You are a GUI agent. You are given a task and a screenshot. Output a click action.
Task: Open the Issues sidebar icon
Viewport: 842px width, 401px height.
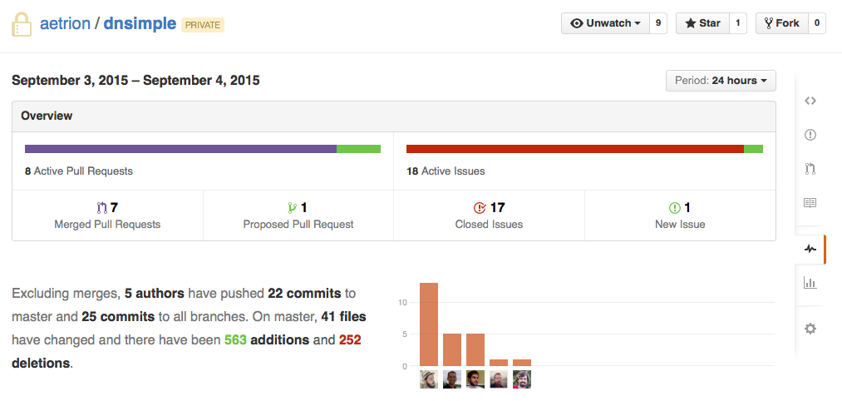click(x=810, y=135)
